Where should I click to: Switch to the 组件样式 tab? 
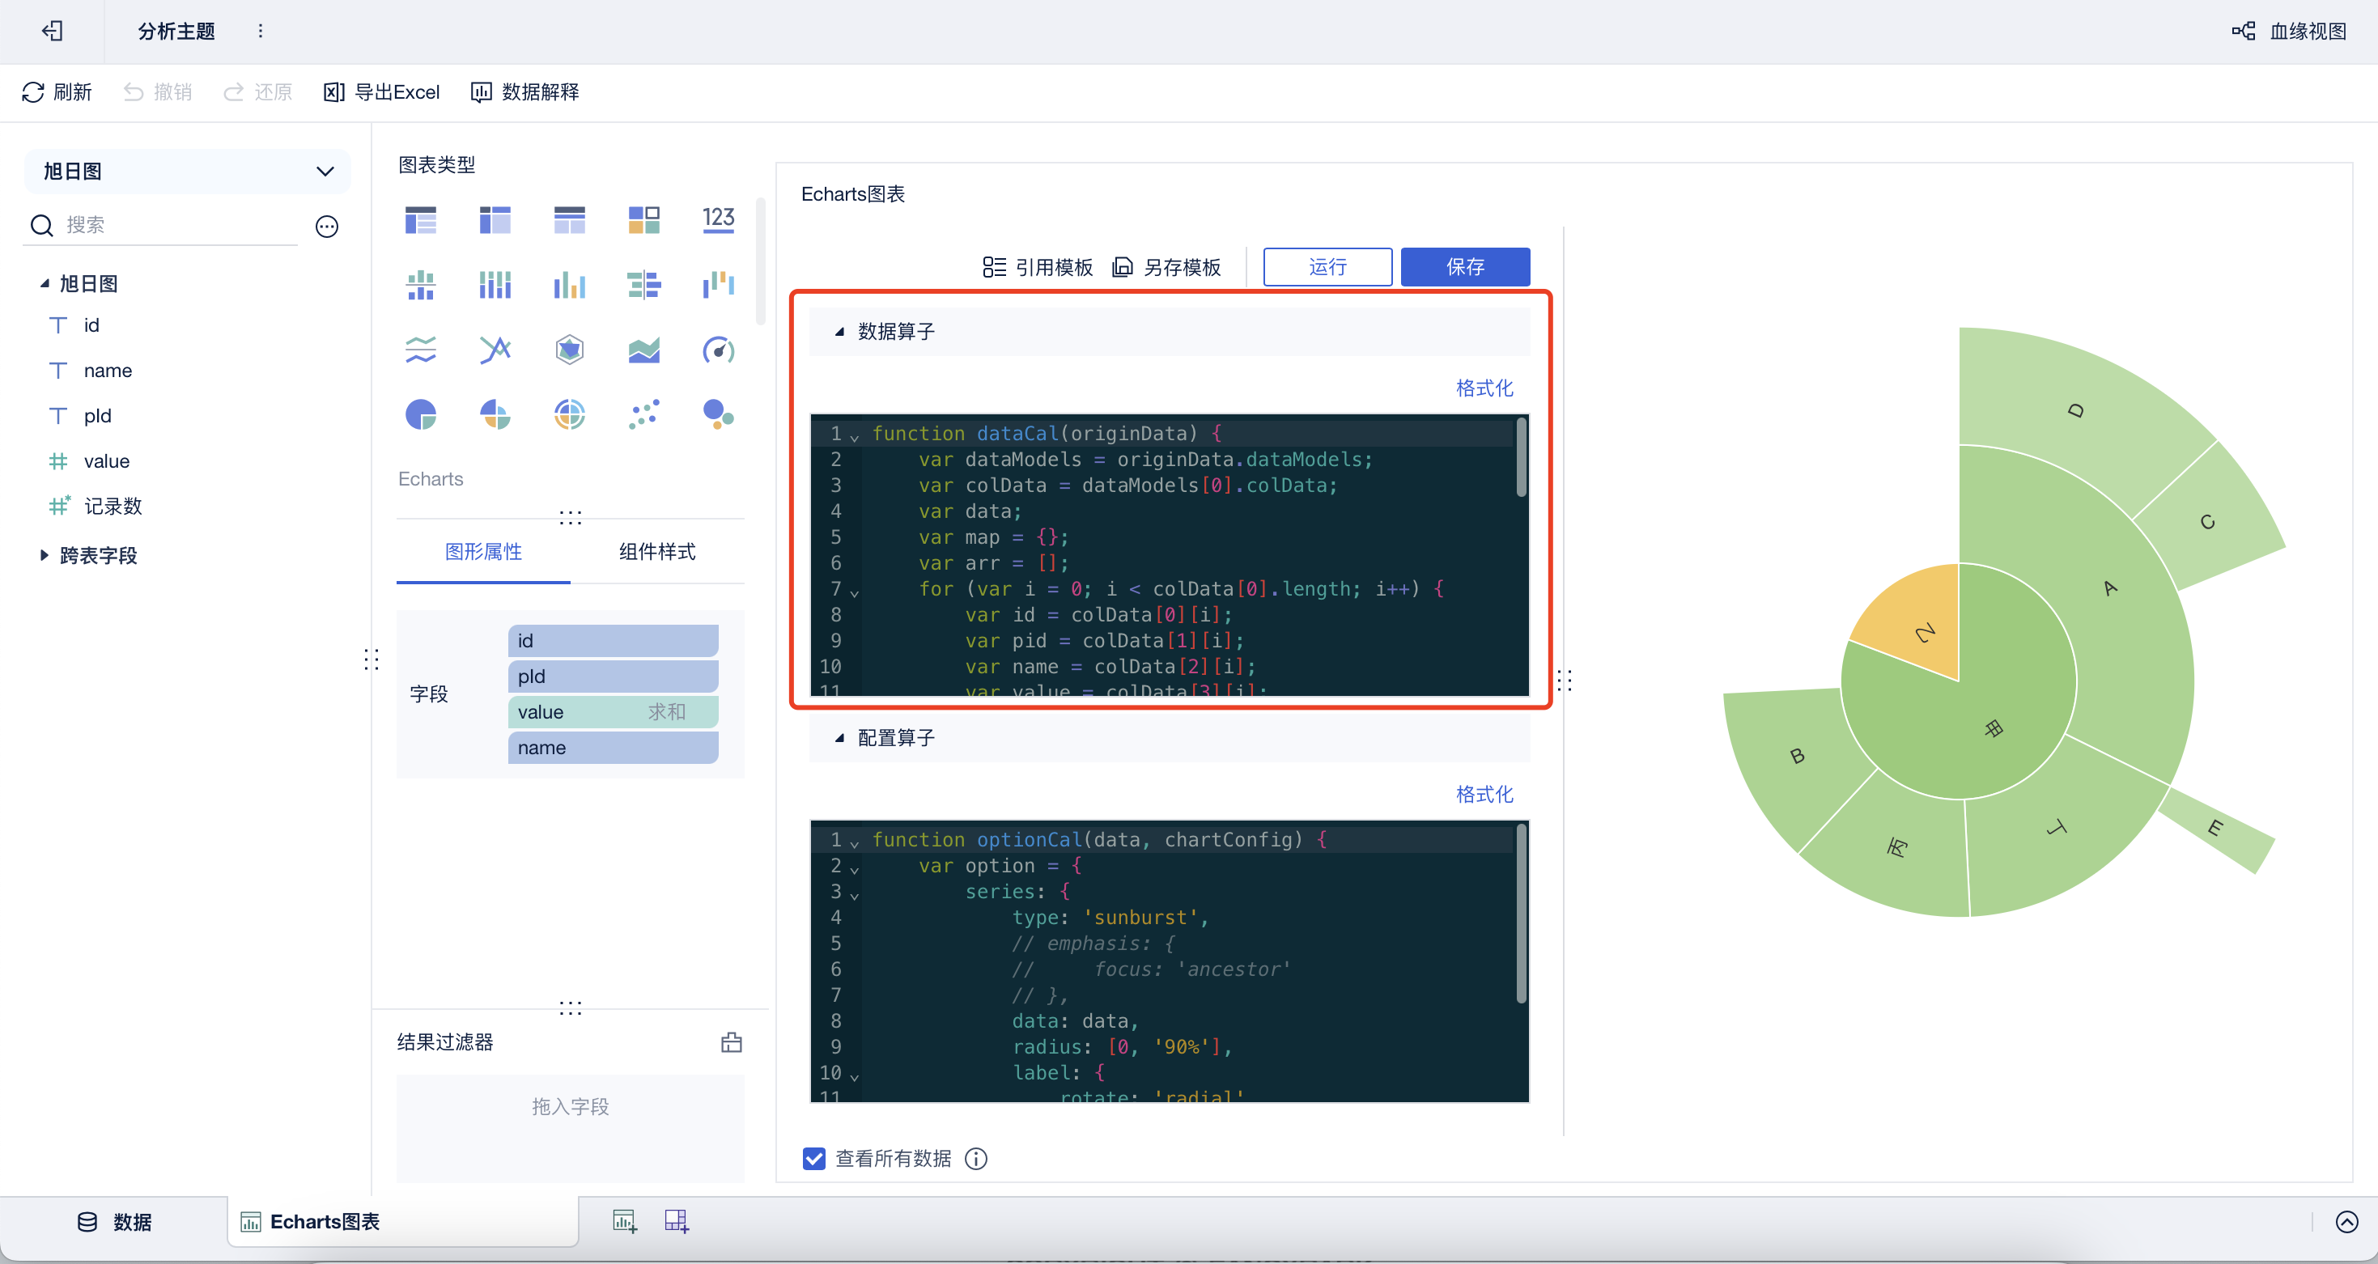point(656,552)
